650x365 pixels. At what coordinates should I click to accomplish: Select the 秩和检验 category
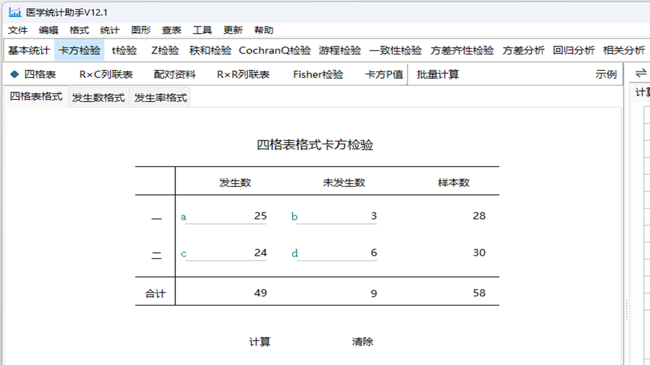click(x=209, y=51)
